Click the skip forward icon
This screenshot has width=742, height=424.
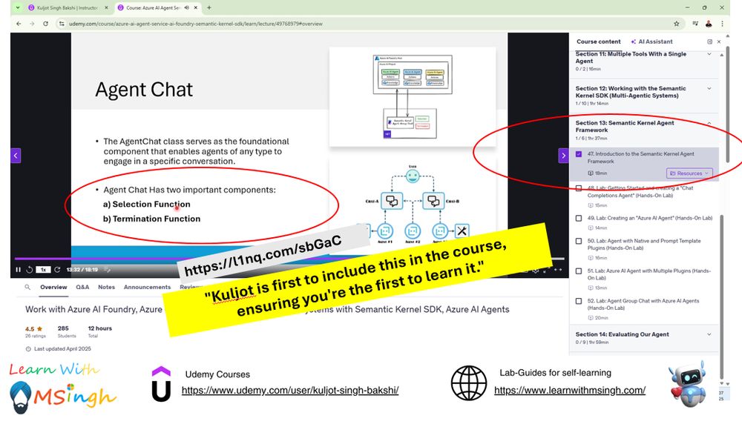[57, 269]
